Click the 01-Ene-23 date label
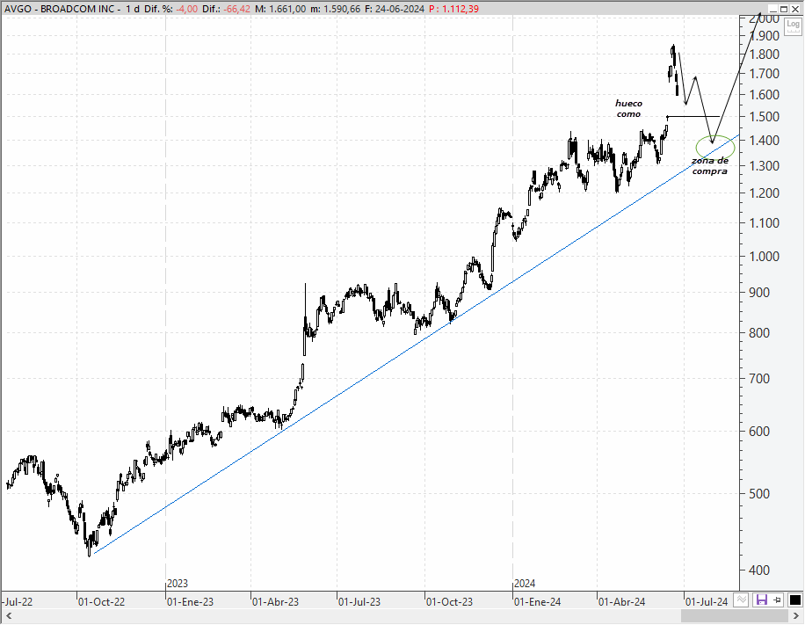The height and width of the screenshot is (625, 805). pyautogui.click(x=190, y=602)
